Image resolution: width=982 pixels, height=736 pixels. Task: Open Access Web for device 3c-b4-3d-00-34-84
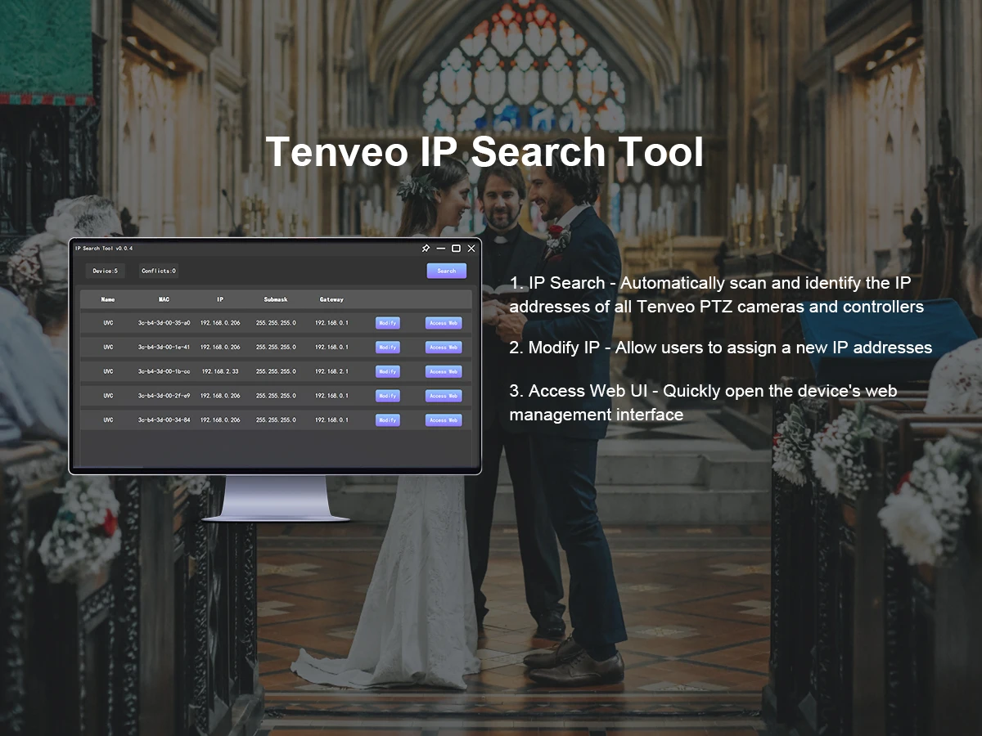444,420
